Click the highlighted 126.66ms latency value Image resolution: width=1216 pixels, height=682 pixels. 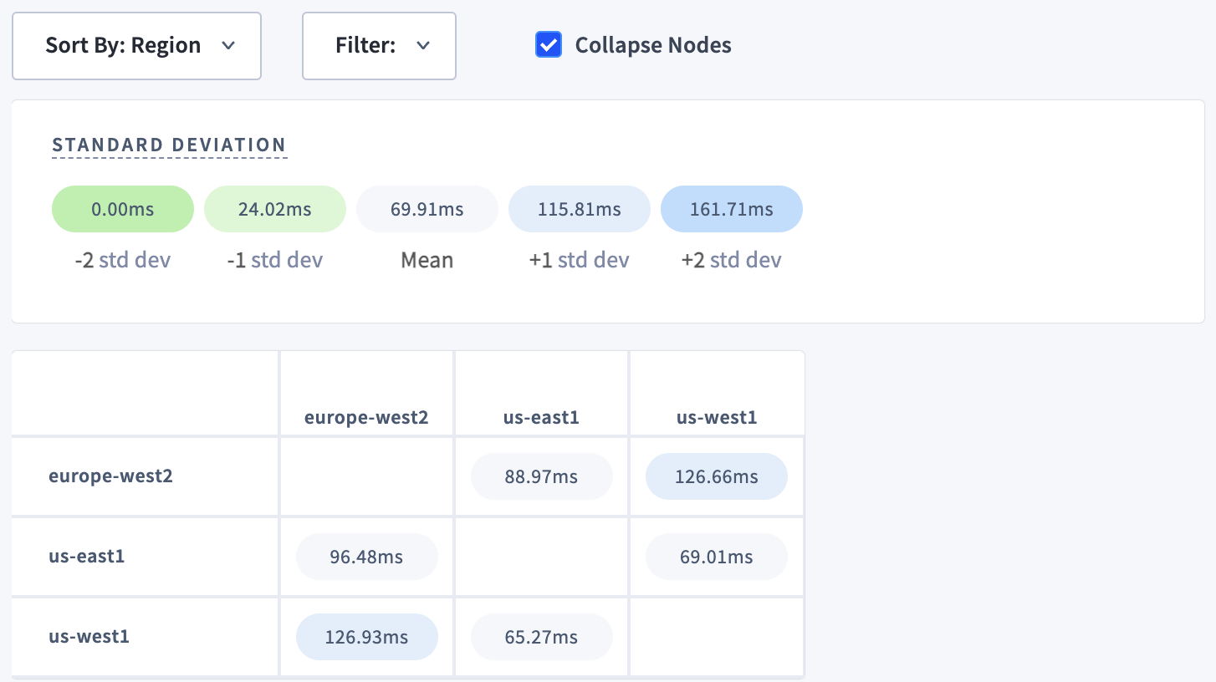tap(716, 476)
